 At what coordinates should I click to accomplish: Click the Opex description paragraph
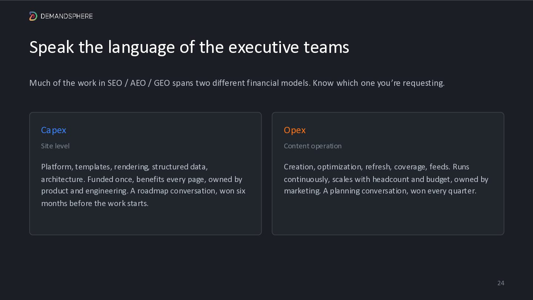point(386,179)
